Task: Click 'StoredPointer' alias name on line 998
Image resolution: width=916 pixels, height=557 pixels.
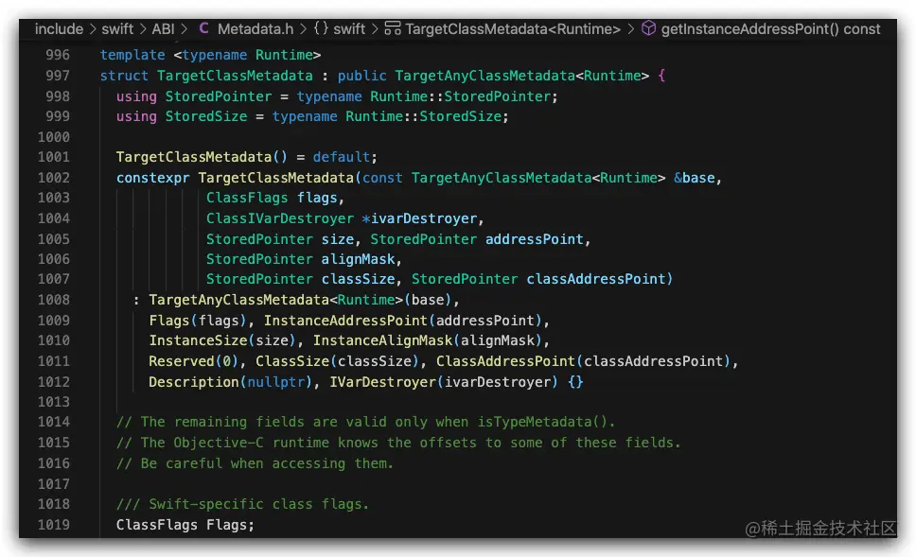Action: [219, 96]
